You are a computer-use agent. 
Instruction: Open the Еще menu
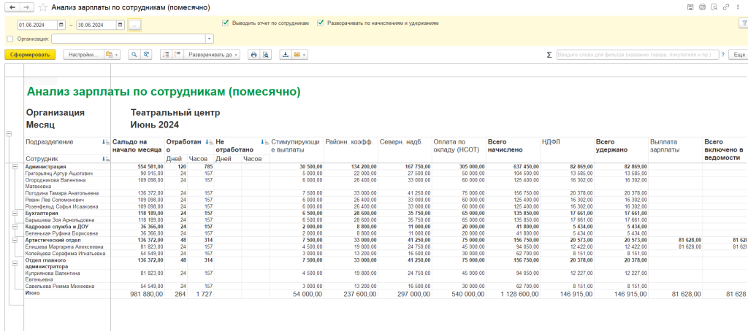tap(738, 55)
